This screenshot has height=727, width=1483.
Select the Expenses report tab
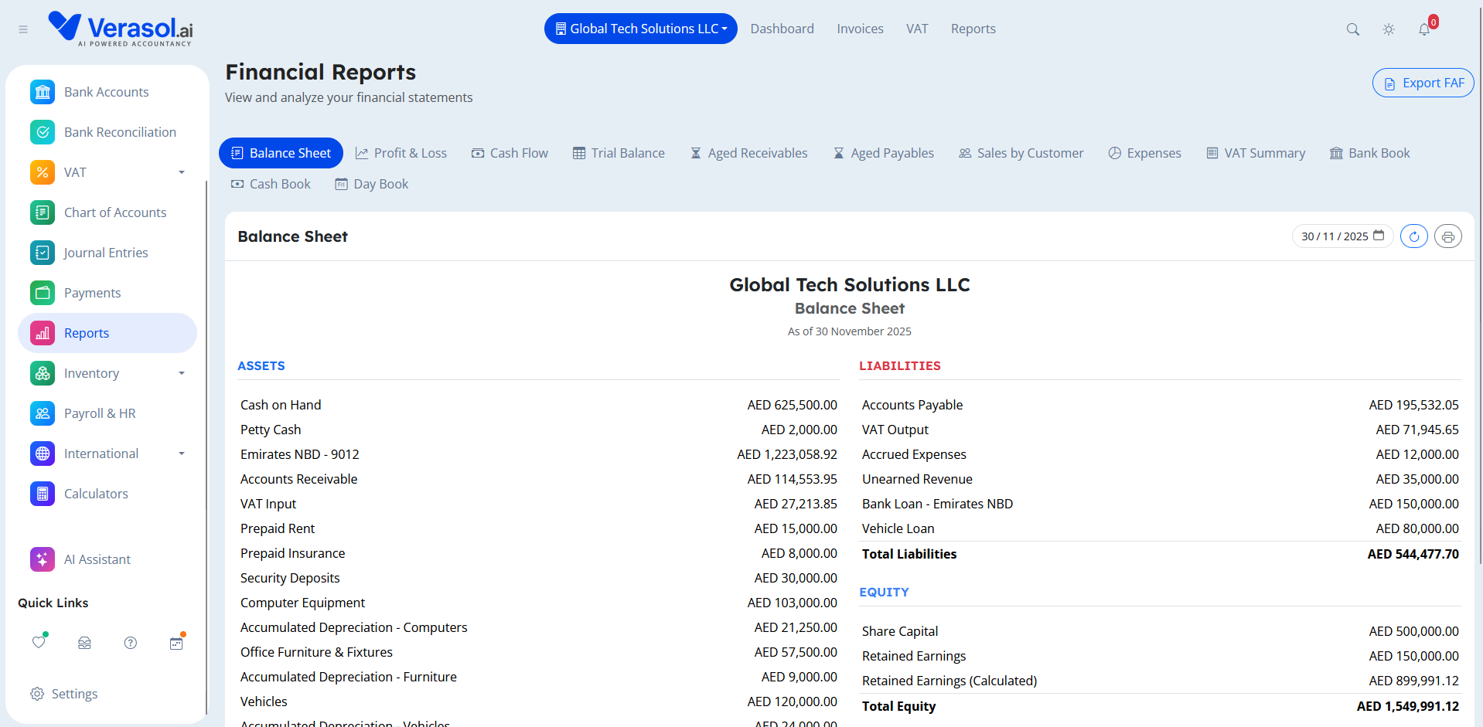click(x=1145, y=153)
